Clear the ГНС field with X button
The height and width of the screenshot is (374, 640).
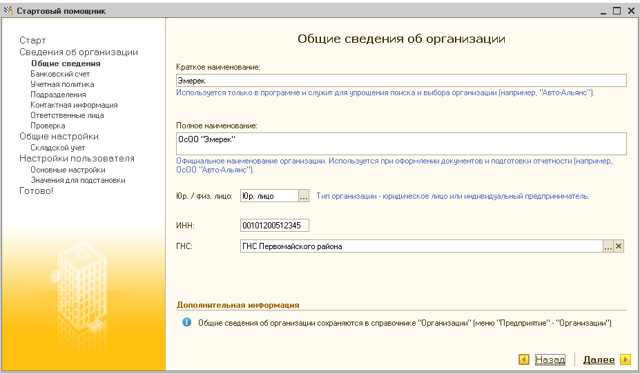619,246
